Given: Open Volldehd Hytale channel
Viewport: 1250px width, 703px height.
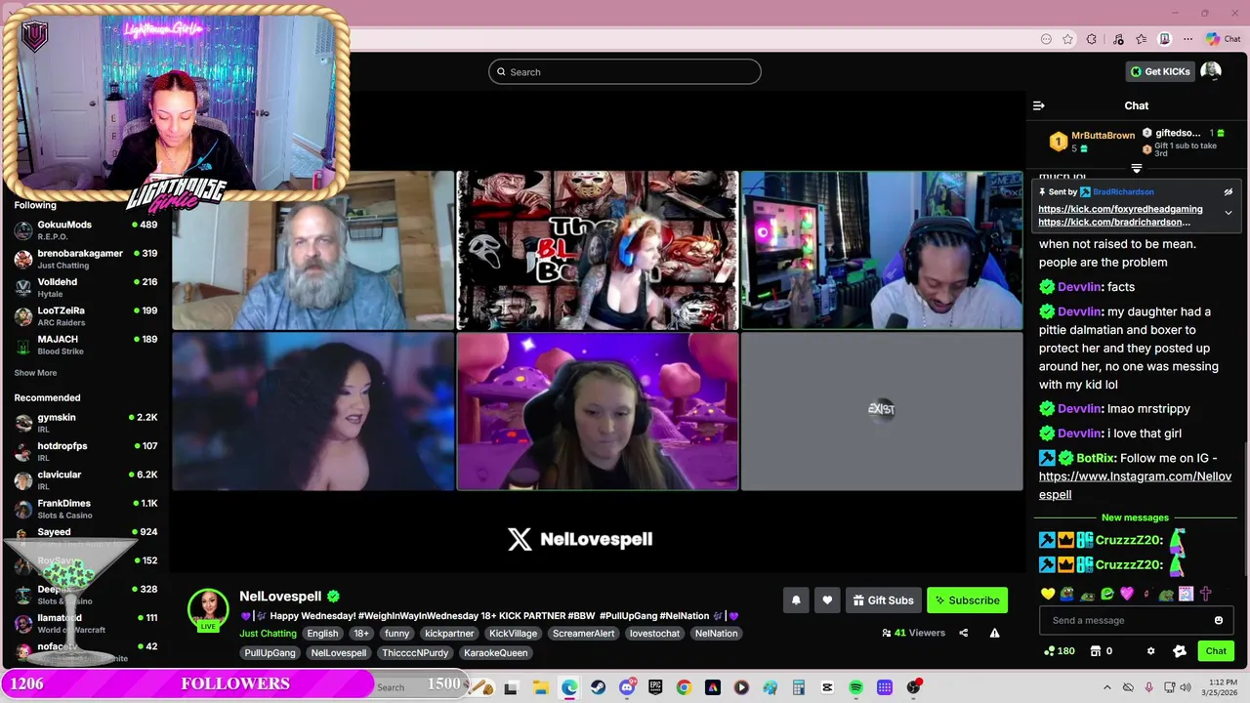Looking at the screenshot, I should (x=86, y=287).
